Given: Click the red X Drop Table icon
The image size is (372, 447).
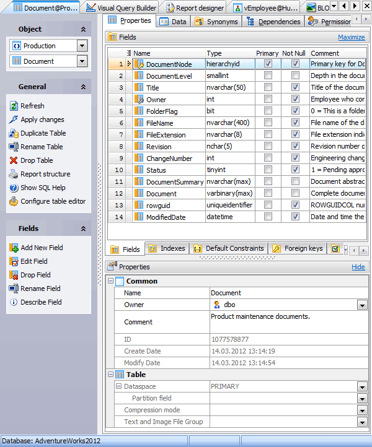Looking at the screenshot, I should pos(14,160).
